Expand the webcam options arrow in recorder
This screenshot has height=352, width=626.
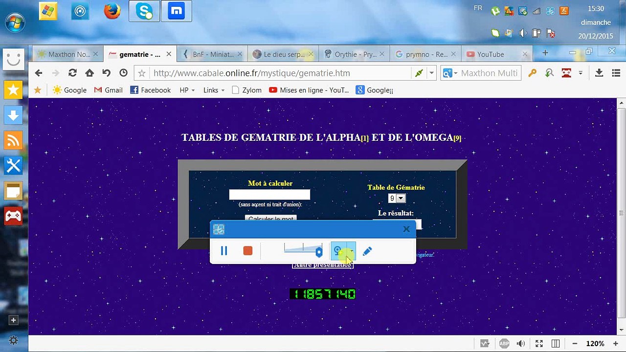click(x=351, y=251)
